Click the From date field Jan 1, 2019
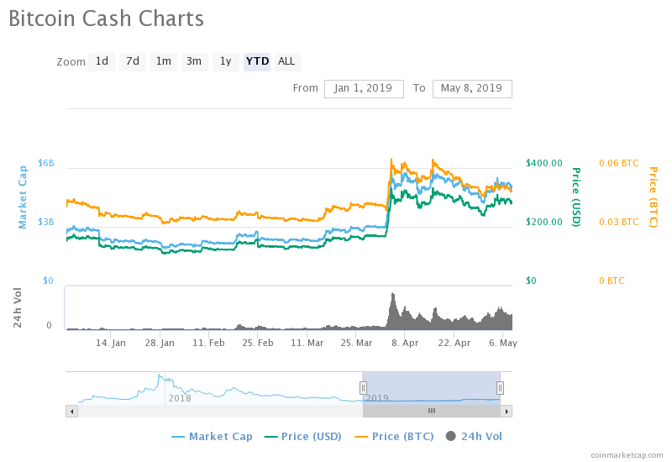The height and width of the screenshot is (462, 672). point(364,89)
